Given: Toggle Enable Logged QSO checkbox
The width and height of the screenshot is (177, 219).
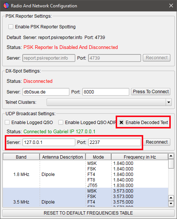Looking at the screenshot, I should pyautogui.click(x=7, y=122).
